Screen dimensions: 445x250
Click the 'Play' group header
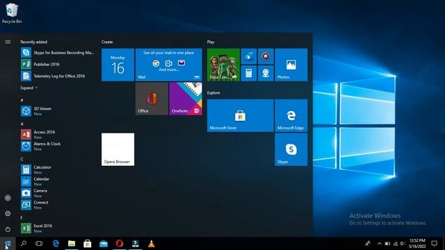pos(211,42)
